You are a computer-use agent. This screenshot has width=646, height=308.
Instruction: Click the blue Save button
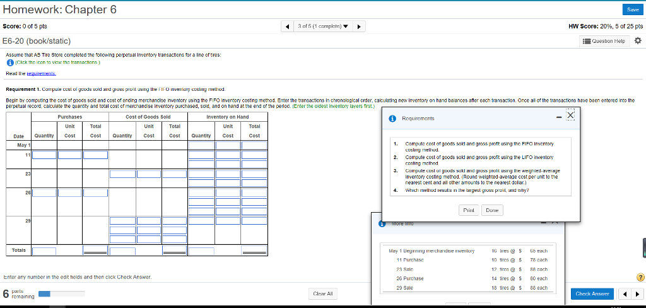[x=632, y=9]
